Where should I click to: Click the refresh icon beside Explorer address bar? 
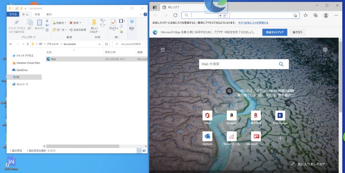[x=107, y=44]
